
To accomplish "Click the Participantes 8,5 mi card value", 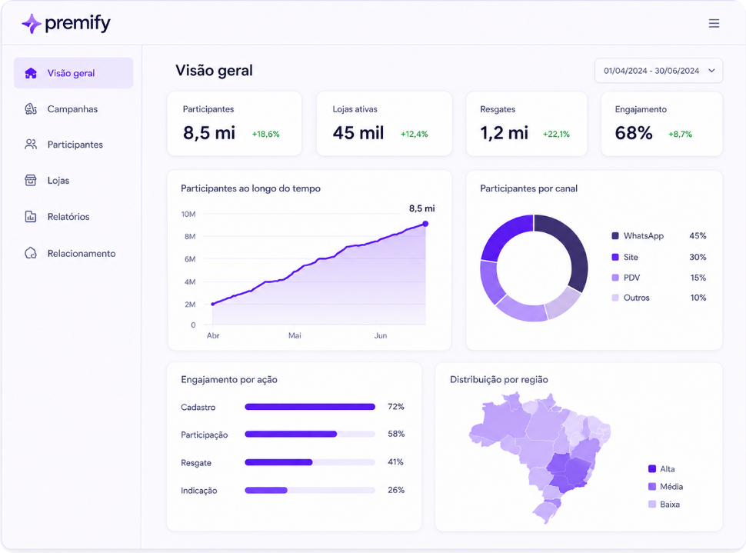I will click(x=209, y=133).
